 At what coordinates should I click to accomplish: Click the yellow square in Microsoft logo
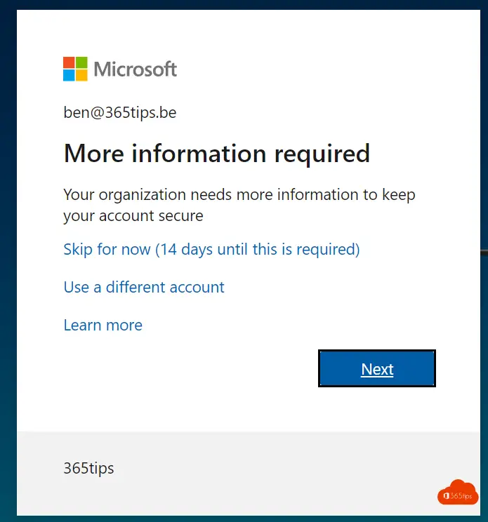tap(81, 75)
